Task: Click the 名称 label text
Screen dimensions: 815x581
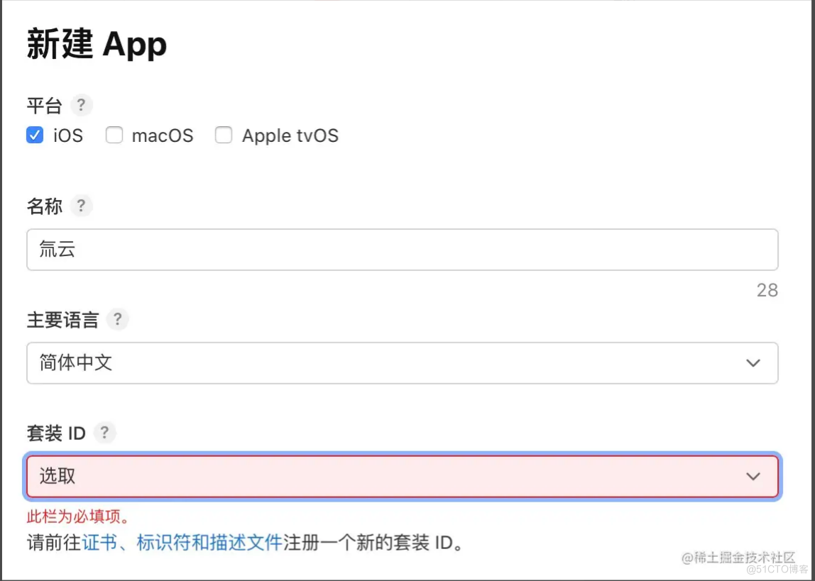Action: pos(45,206)
